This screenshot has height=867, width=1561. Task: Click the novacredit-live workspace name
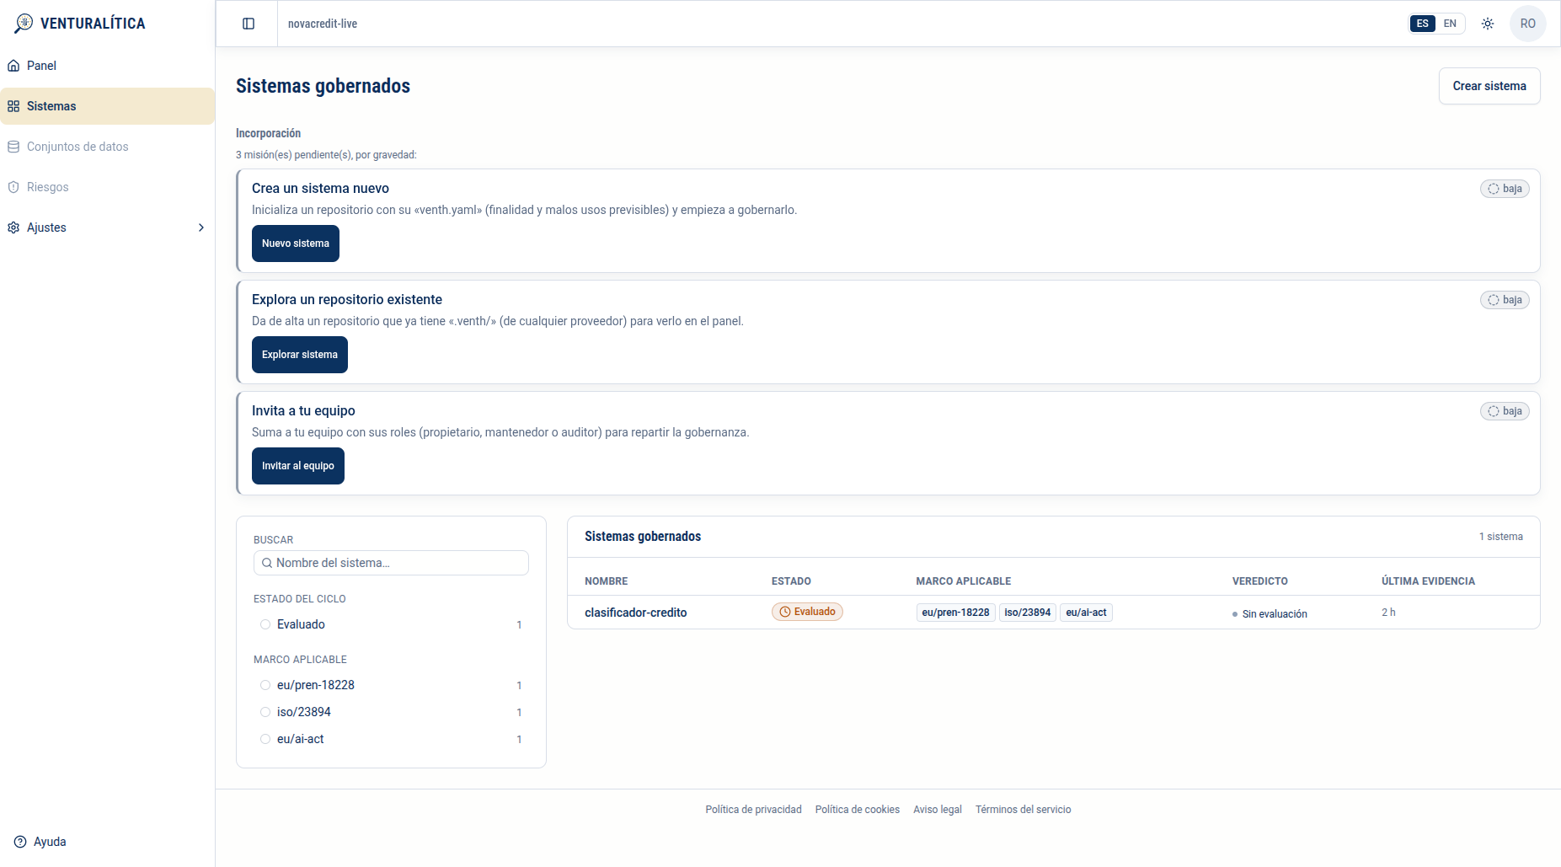[323, 24]
